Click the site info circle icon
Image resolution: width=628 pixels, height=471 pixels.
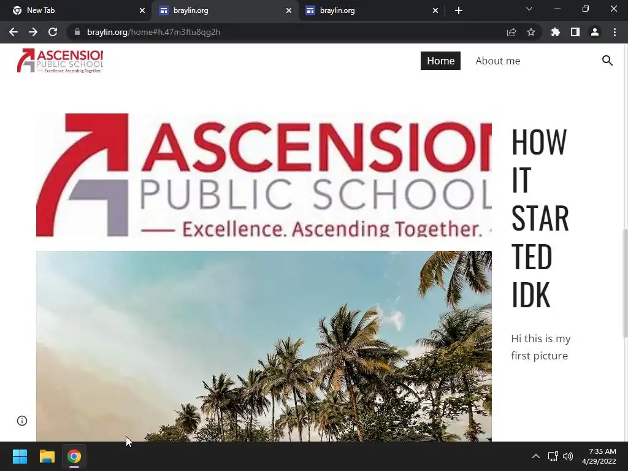point(22,421)
